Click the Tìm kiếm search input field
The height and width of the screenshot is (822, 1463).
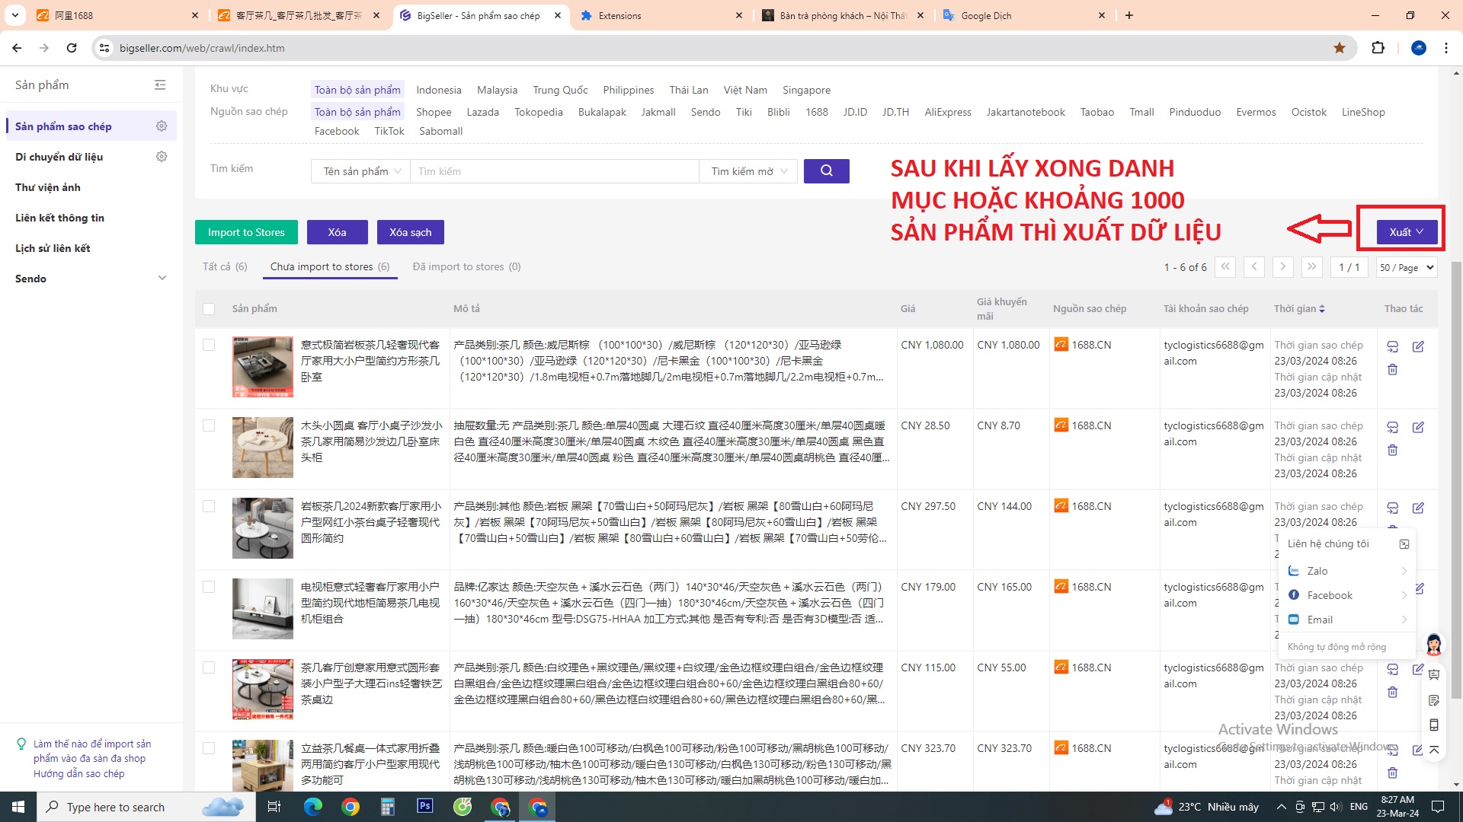[554, 171]
